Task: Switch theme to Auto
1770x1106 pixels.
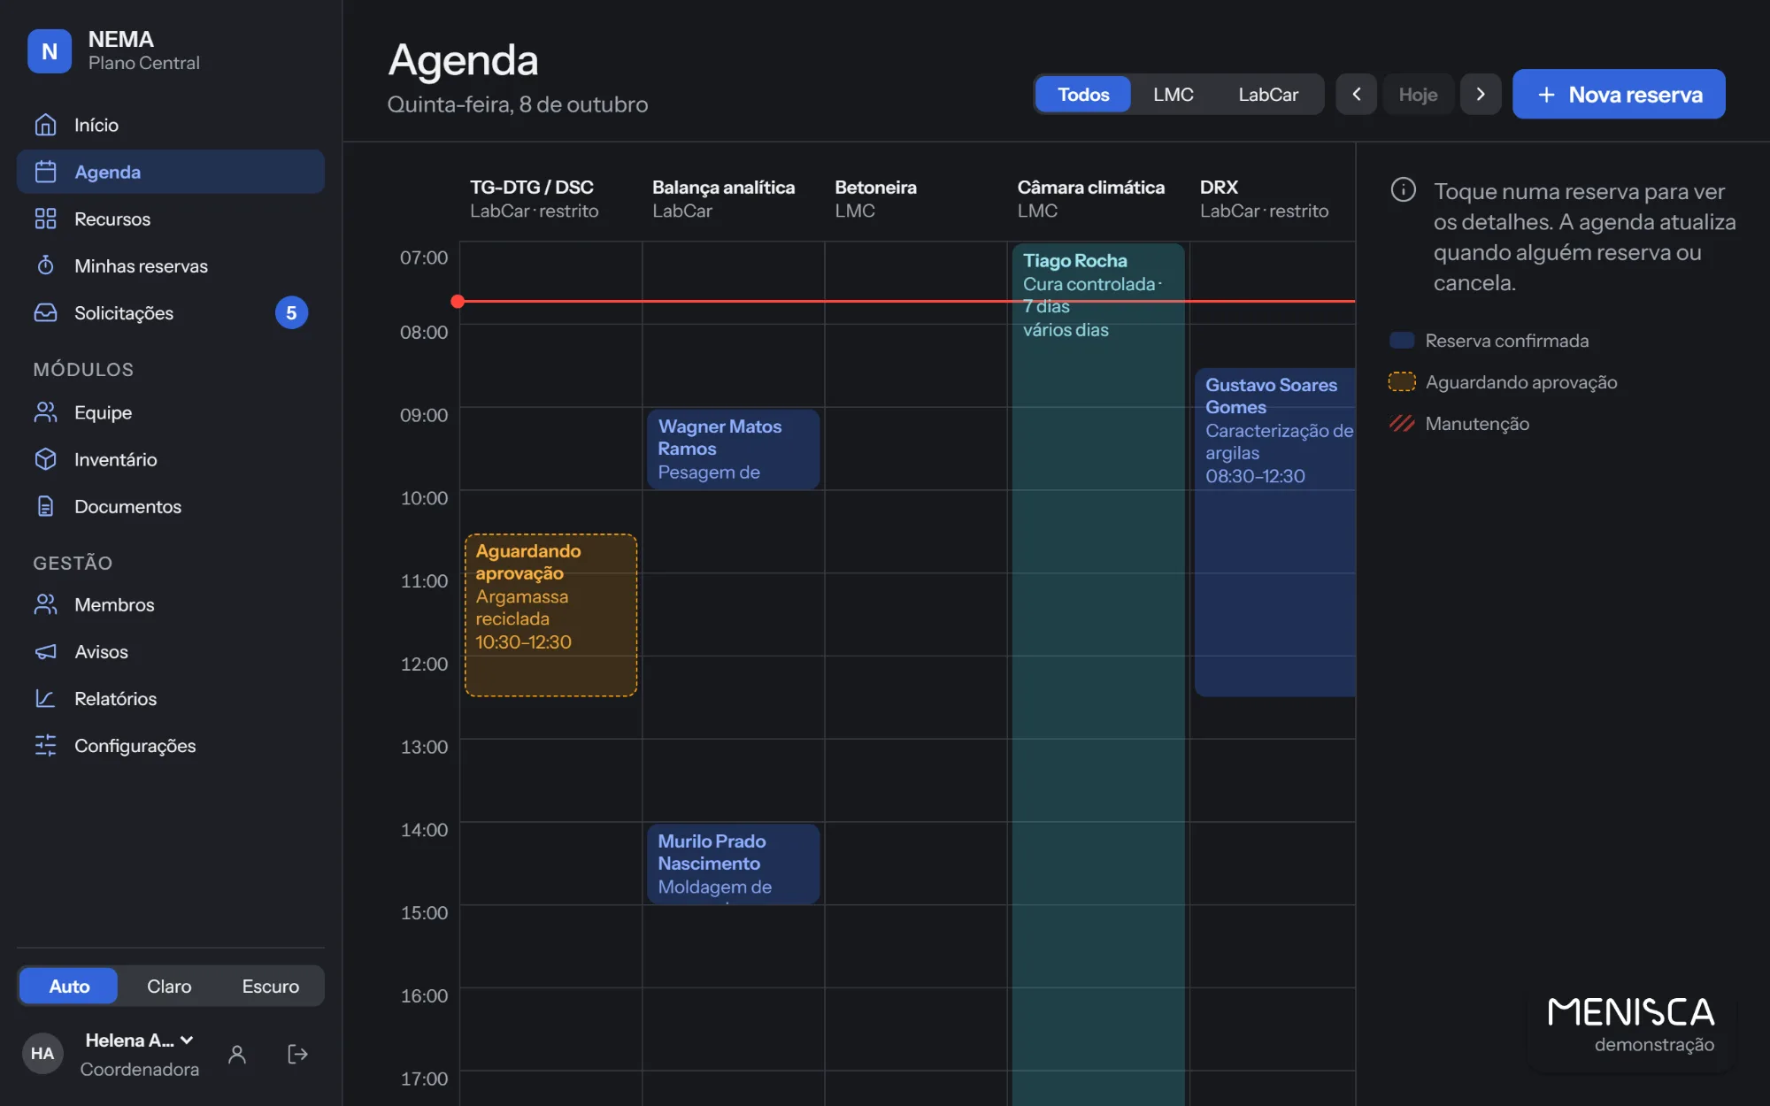Action: pyautogui.click(x=69, y=986)
